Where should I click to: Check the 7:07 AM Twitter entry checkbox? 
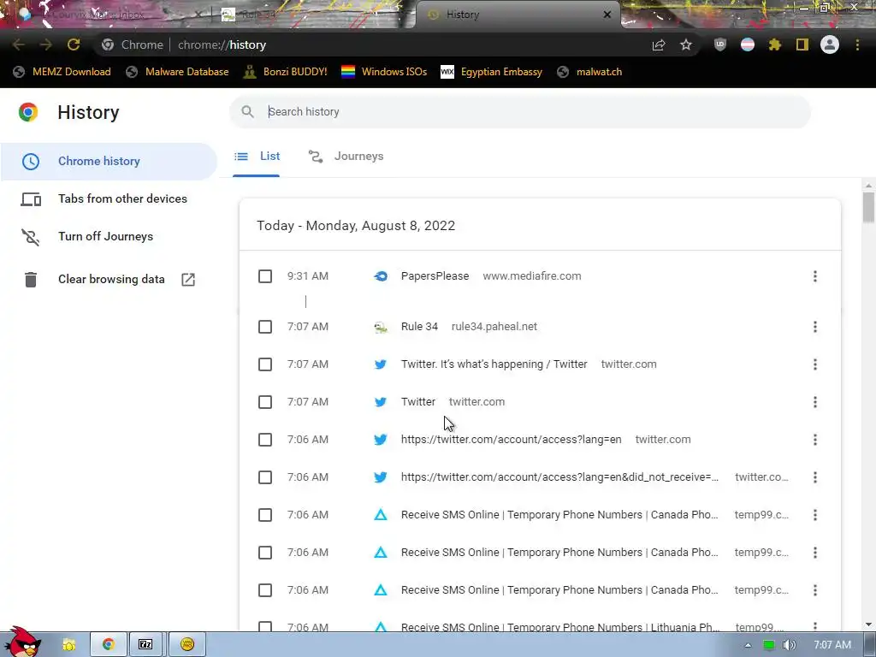(265, 402)
